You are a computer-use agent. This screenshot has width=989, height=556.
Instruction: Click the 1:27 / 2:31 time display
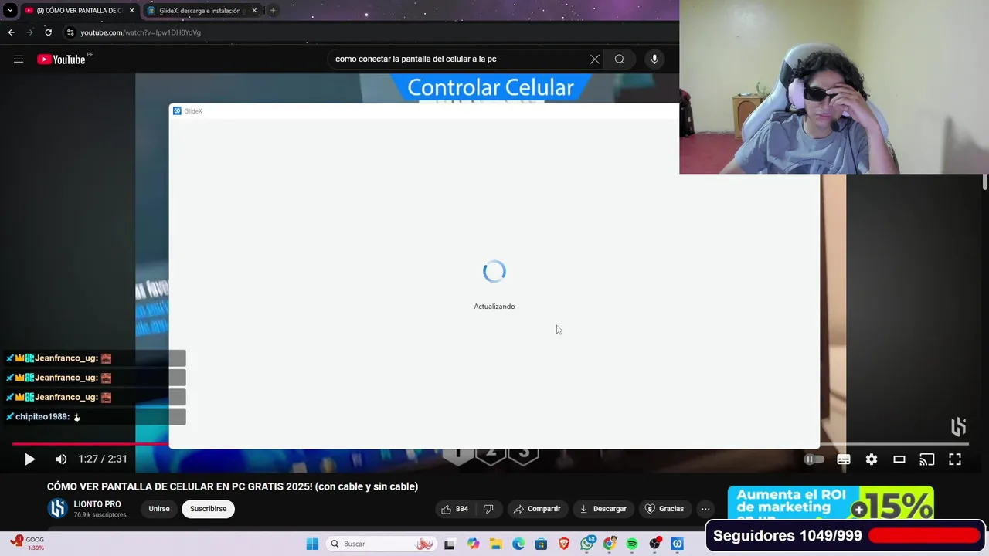103,459
